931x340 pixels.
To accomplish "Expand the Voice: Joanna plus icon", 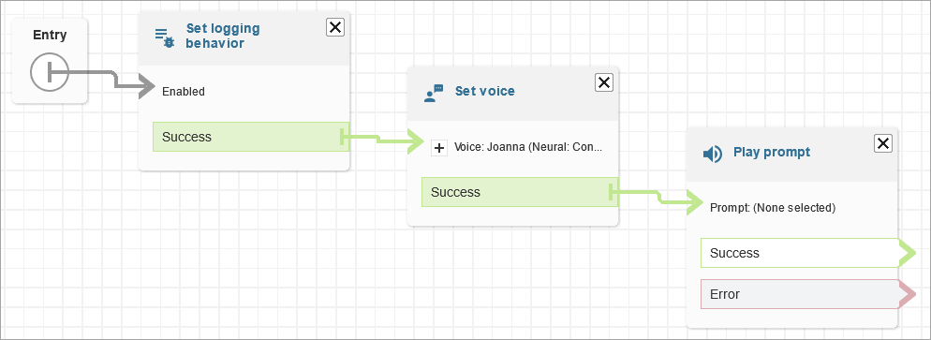I will (439, 148).
